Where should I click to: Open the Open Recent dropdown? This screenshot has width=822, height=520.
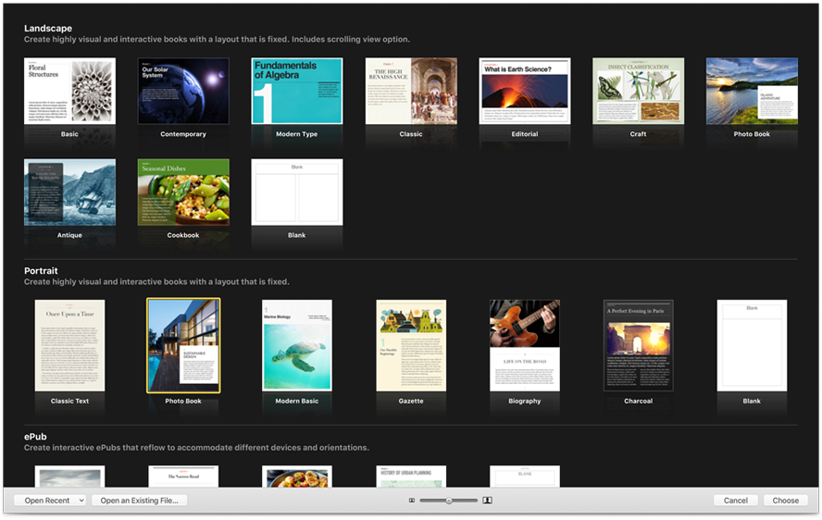coord(50,501)
